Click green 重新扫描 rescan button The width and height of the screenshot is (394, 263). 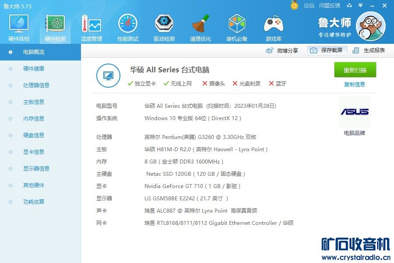click(x=355, y=70)
